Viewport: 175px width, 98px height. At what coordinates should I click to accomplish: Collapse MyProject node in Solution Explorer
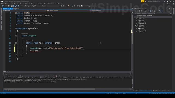point(135,25)
